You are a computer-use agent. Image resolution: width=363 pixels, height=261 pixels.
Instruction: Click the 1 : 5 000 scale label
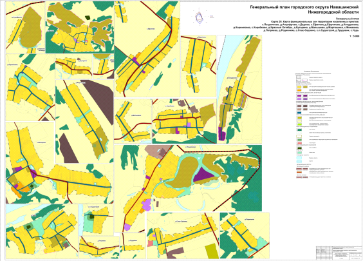coord(354,36)
